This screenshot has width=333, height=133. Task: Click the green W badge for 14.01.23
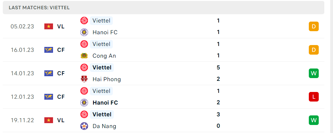coord(314,73)
